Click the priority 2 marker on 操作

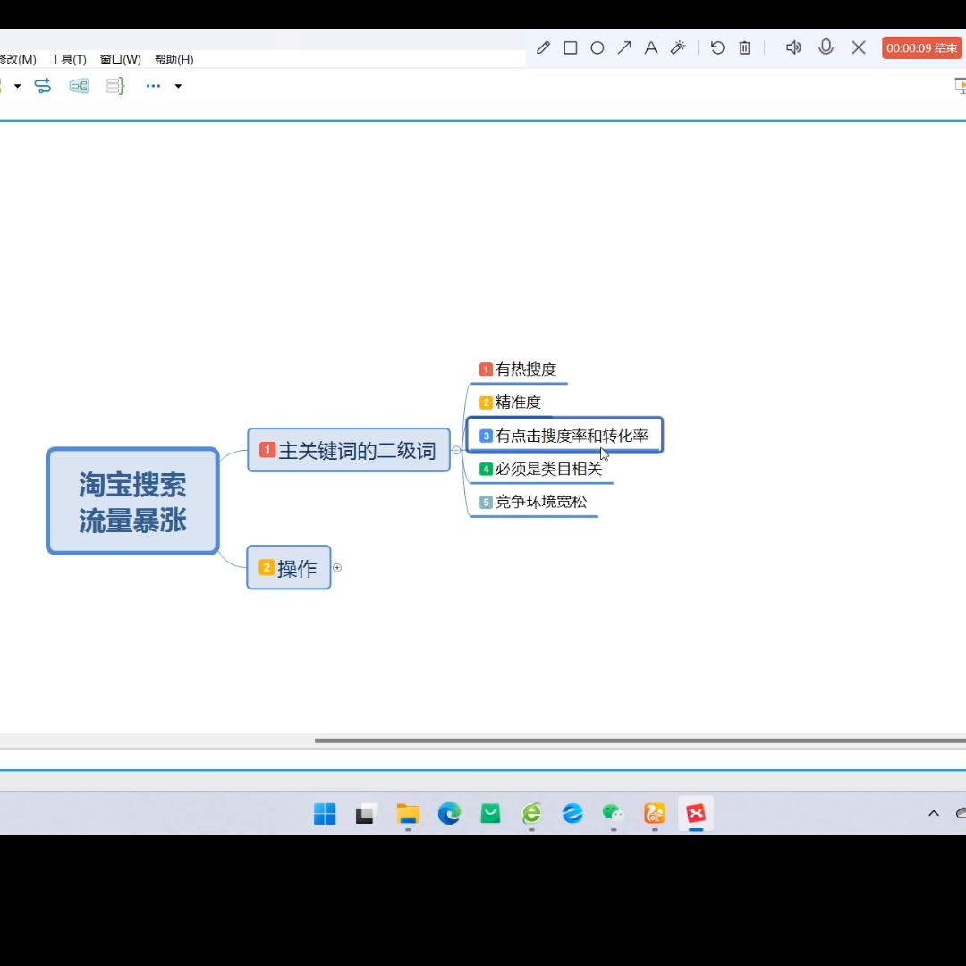[267, 567]
